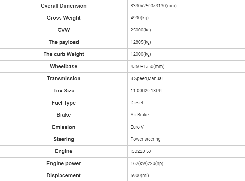Click the Overall Dimension label cell

63,6
